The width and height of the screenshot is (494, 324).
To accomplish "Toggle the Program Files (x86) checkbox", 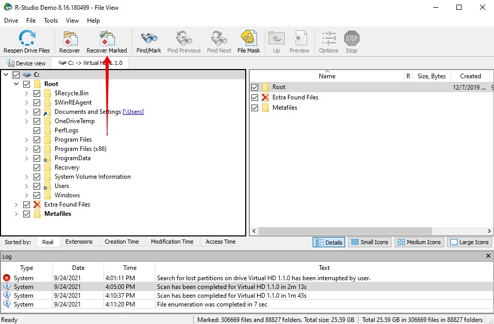I will [x=37, y=149].
